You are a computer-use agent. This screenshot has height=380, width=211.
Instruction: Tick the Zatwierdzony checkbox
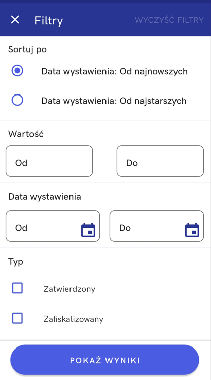tap(17, 288)
